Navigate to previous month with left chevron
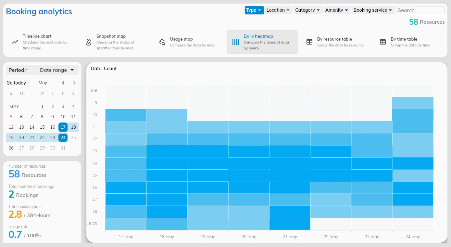Screen dimensions: 451x247 (63, 83)
